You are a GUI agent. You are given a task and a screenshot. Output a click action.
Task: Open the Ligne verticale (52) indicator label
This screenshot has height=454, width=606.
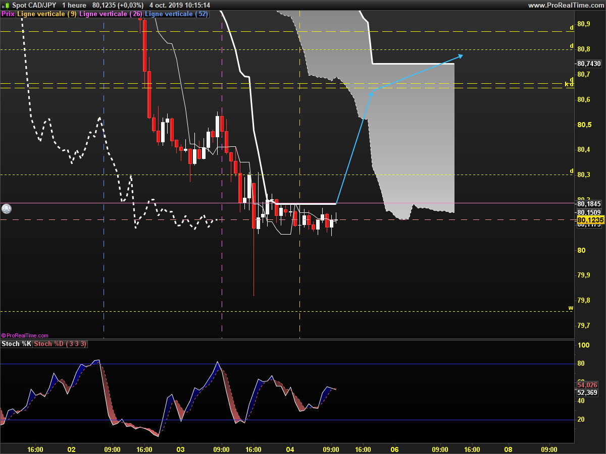coord(176,14)
